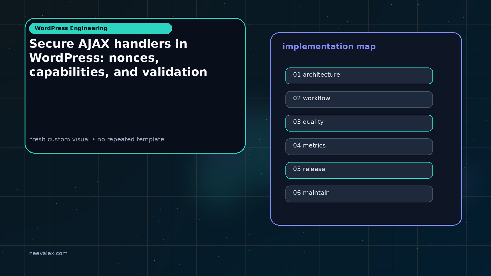Click the fresh custom visual caption
Image resolution: width=491 pixels, height=276 pixels.
point(97,139)
